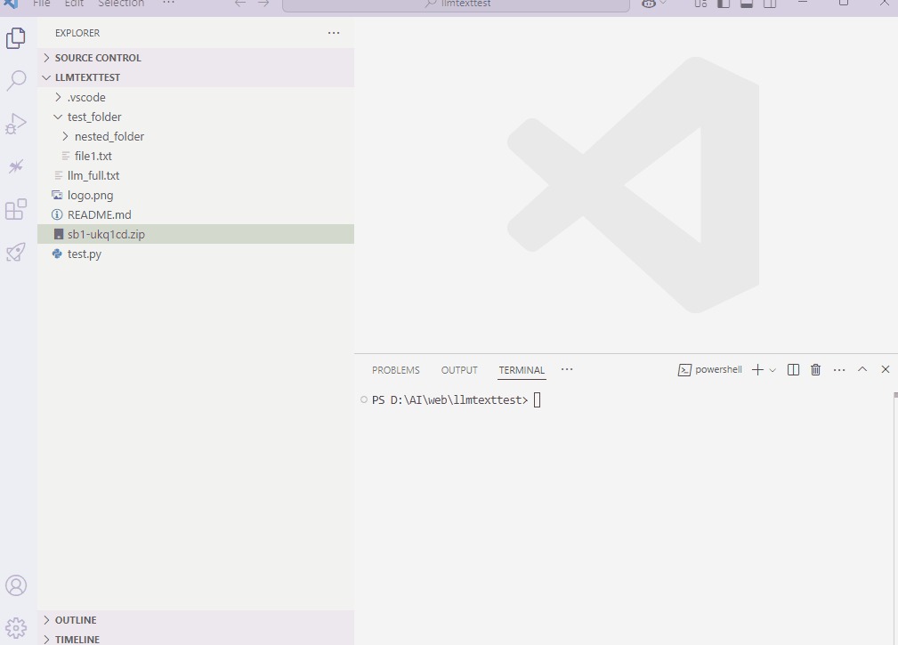Close the terminal panel

[885, 370]
